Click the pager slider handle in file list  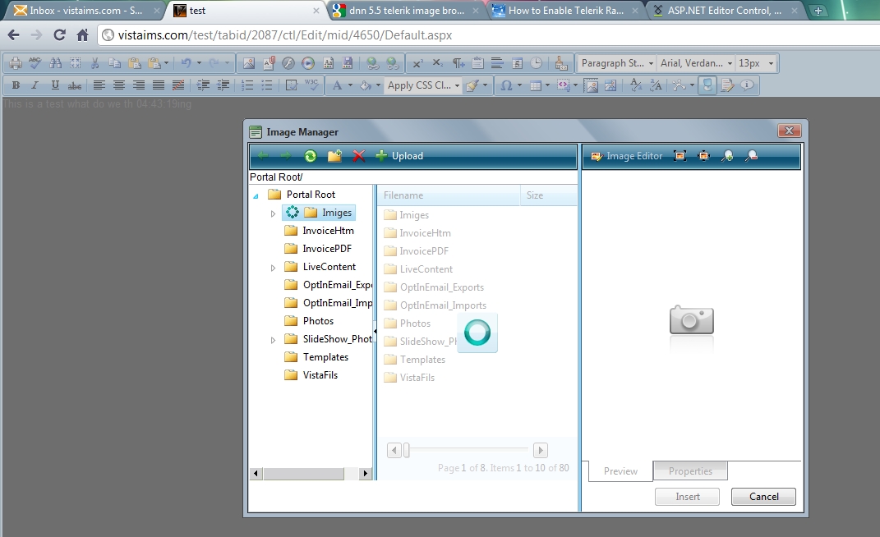pos(407,450)
